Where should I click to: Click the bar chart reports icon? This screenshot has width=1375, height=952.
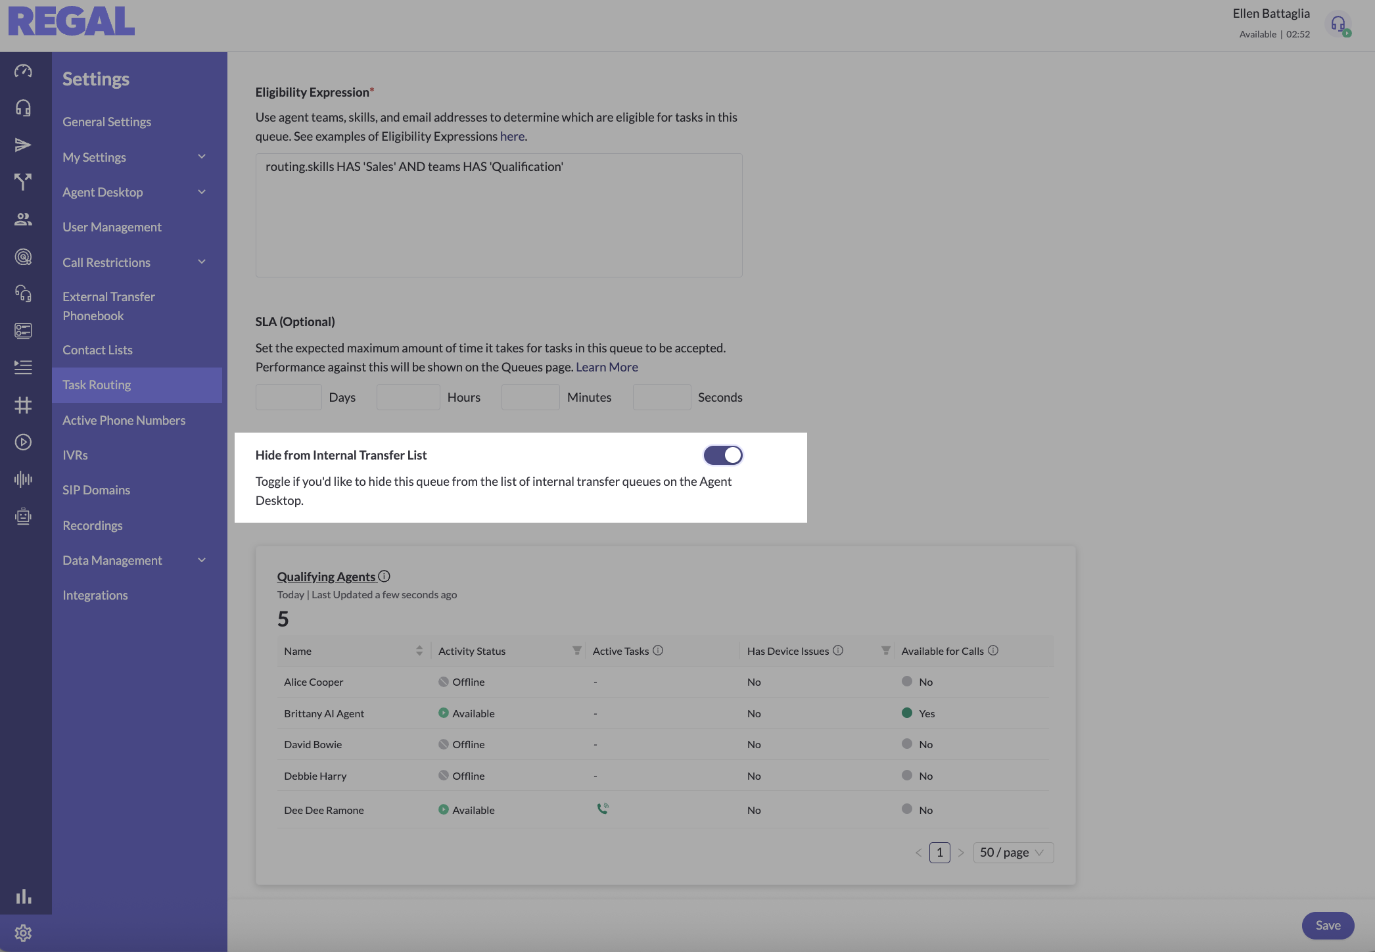23,896
